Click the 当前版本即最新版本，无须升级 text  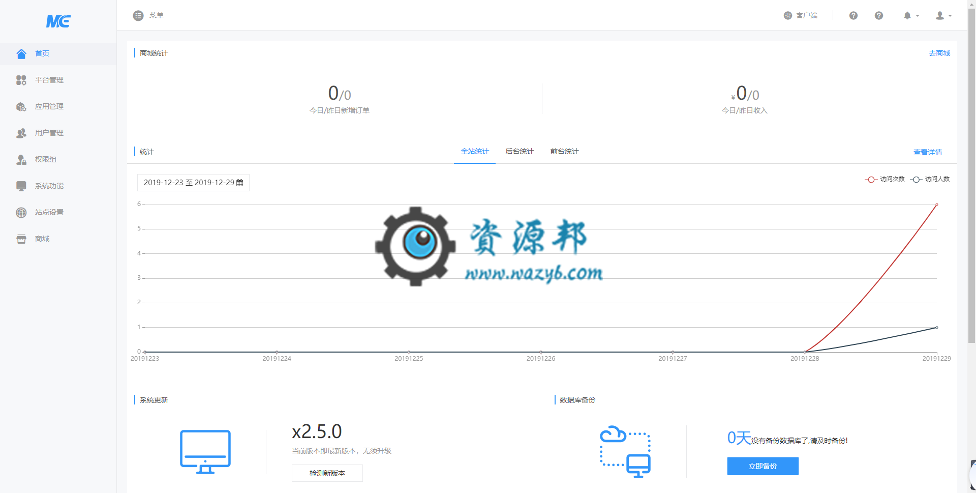click(x=342, y=451)
